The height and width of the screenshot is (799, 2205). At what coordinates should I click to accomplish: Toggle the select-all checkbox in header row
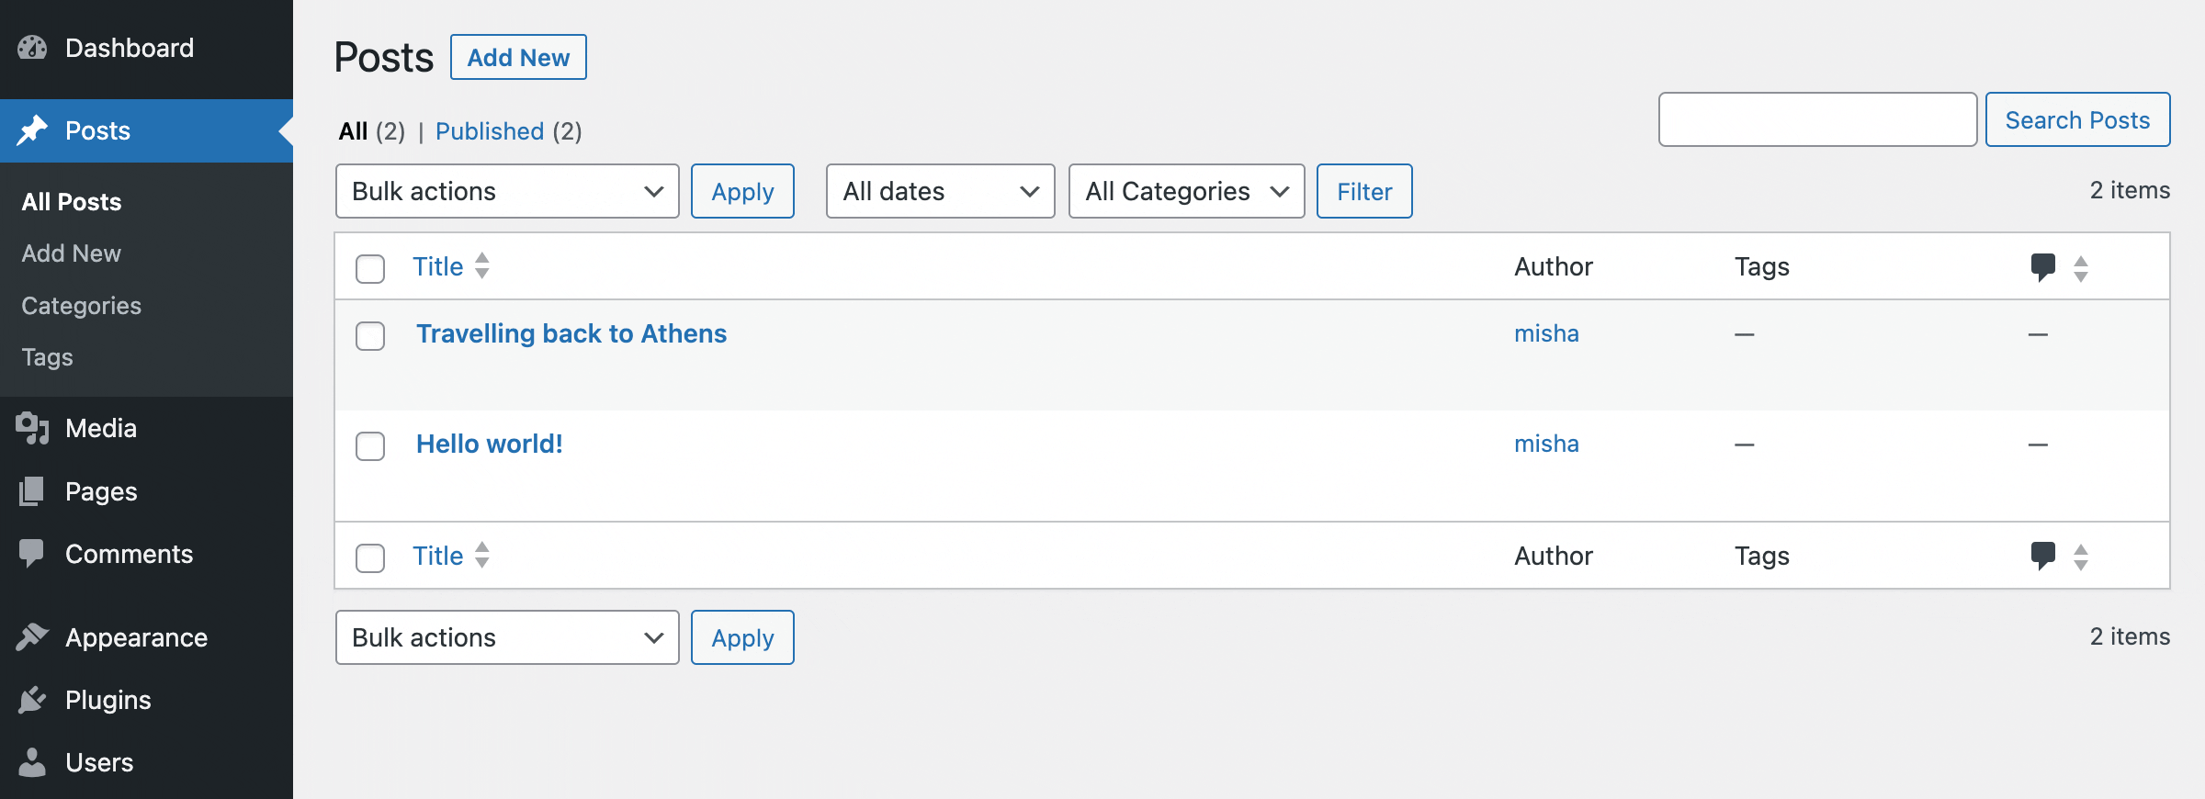pyautogui.click(x=370, y=268)
